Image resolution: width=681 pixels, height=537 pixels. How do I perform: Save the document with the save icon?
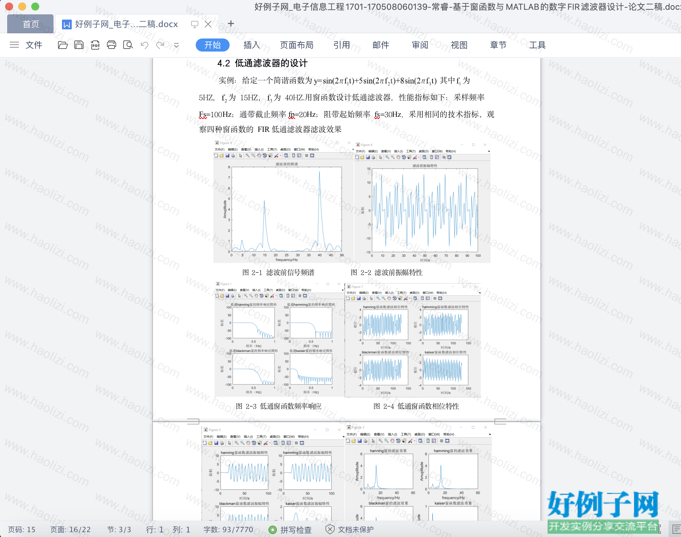click(79, 45)
